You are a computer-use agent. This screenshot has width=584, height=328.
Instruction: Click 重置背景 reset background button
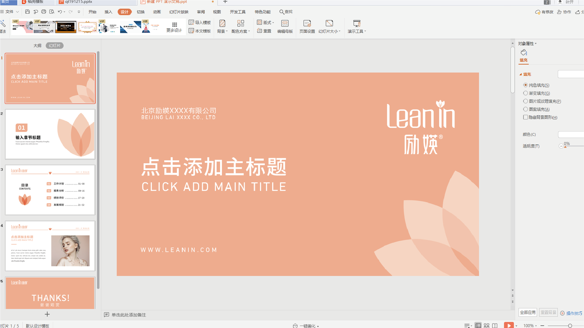(x=548, y=313)
